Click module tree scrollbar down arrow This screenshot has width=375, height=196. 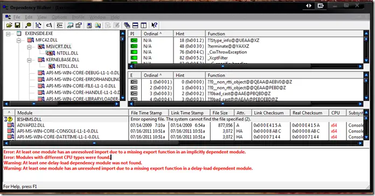123,98
